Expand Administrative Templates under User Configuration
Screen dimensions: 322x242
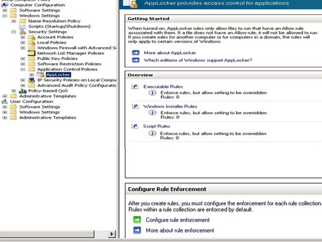(x=5, y=117)
